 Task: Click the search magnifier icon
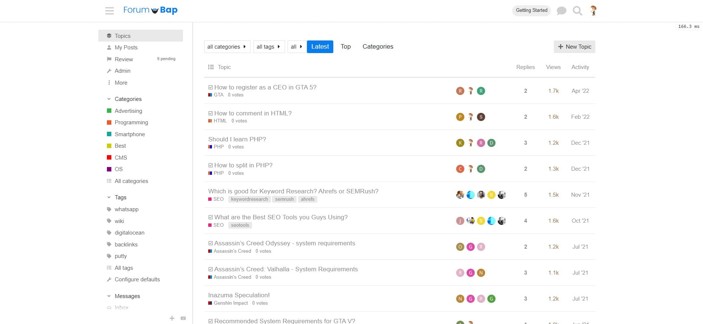[x=577, y=11]
